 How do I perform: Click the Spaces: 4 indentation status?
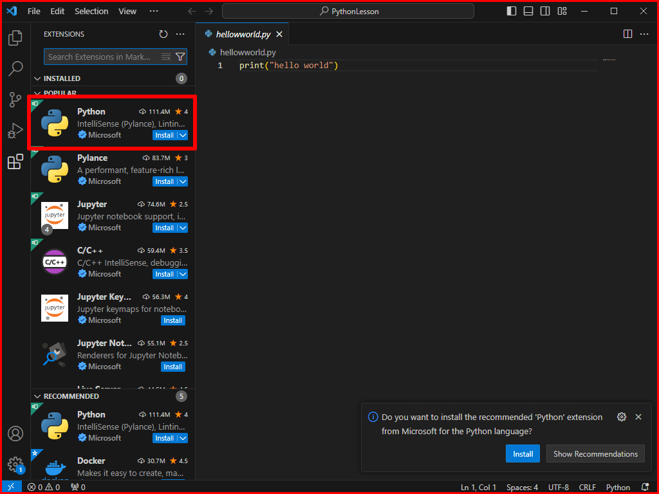point(522,488)
